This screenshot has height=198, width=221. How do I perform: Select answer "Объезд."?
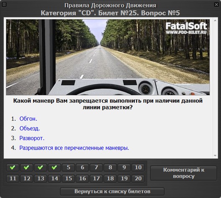(x=30, y=128)
